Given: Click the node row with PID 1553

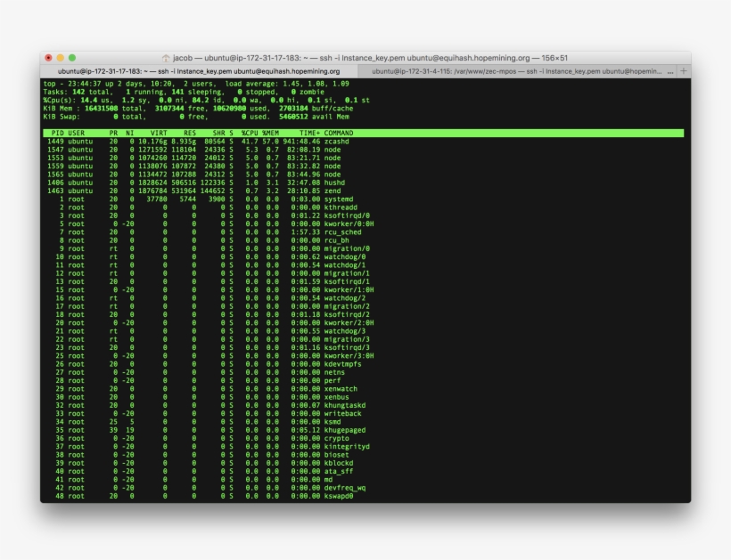Looking at the screenshot, I should 193,158.
